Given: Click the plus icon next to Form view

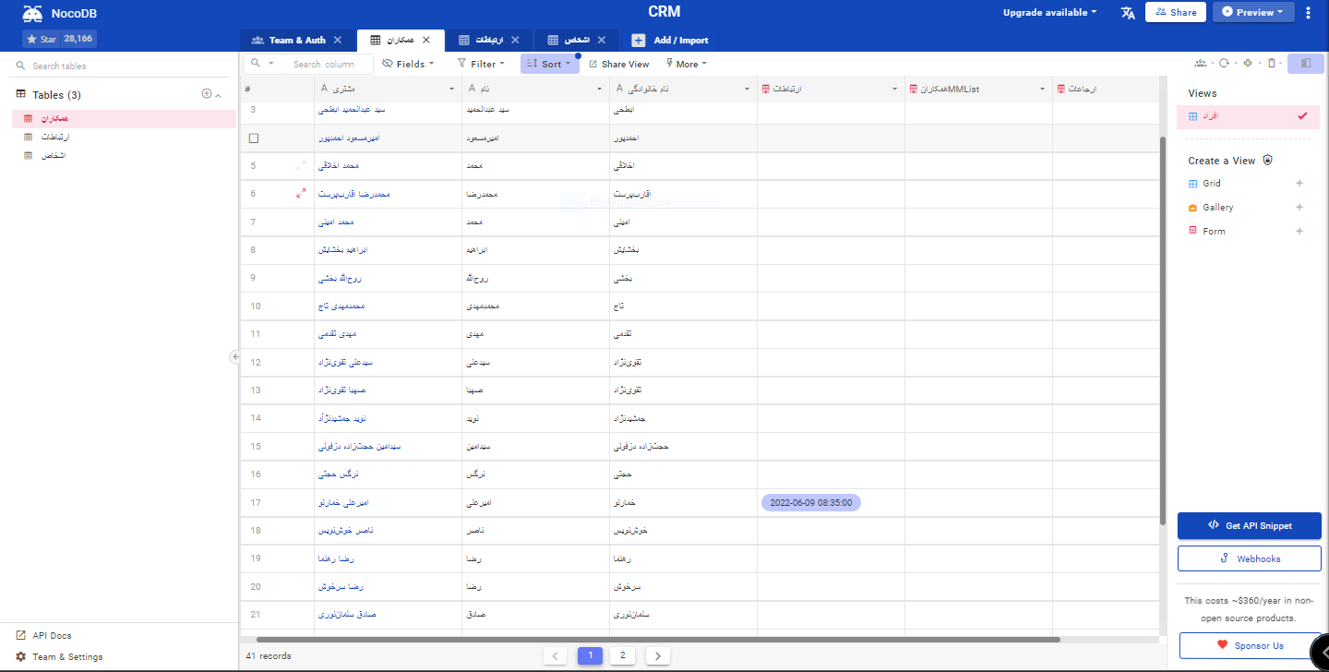Looking at the screenshot, I should tap(1299, 232).
